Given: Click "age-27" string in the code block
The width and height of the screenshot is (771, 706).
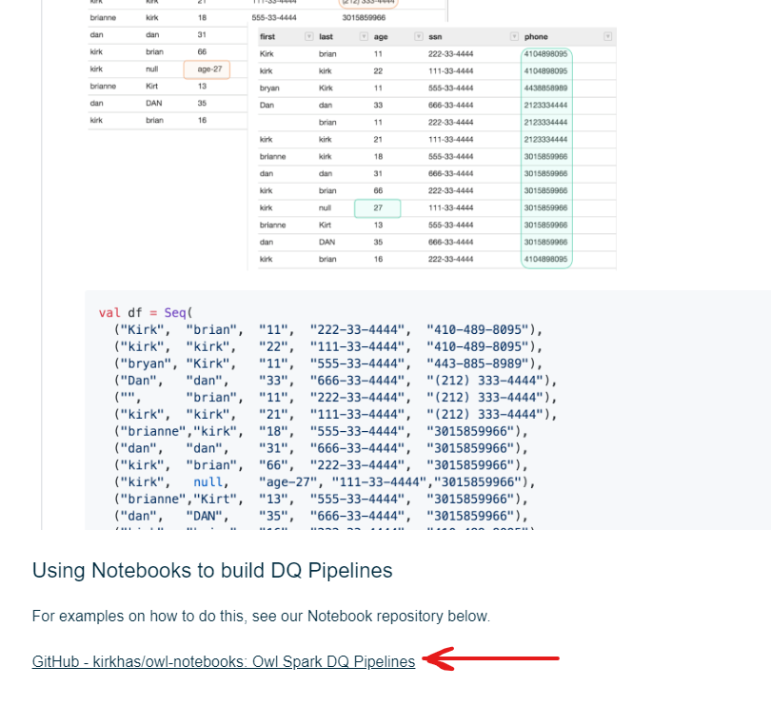Looking at the screenshot, I should (x=287, y=482).
